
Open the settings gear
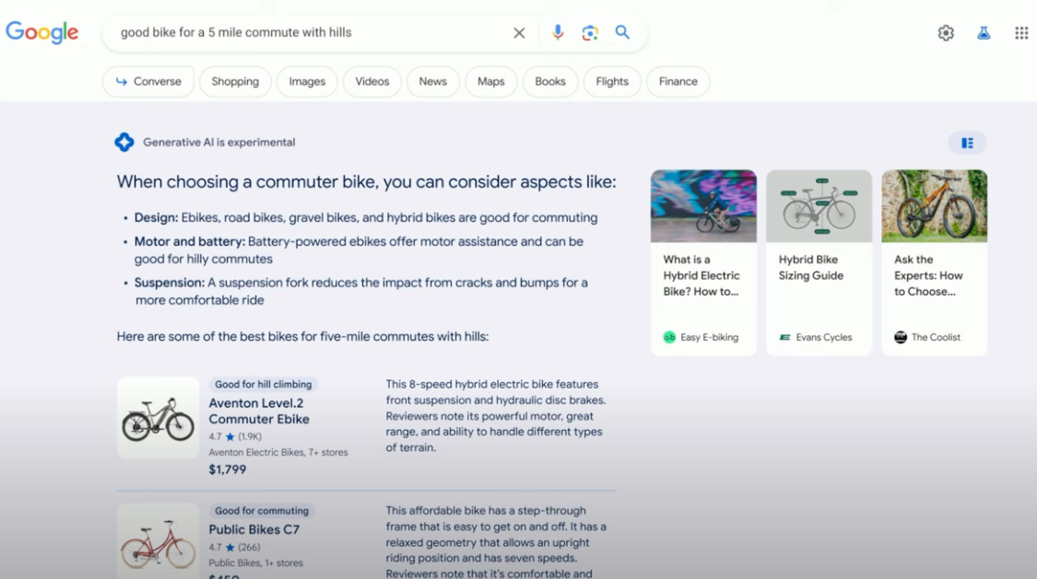(x=946, y=33)
